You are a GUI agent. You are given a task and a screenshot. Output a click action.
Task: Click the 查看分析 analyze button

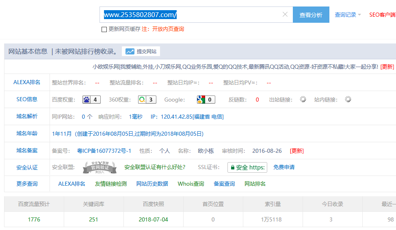[311, 15]
